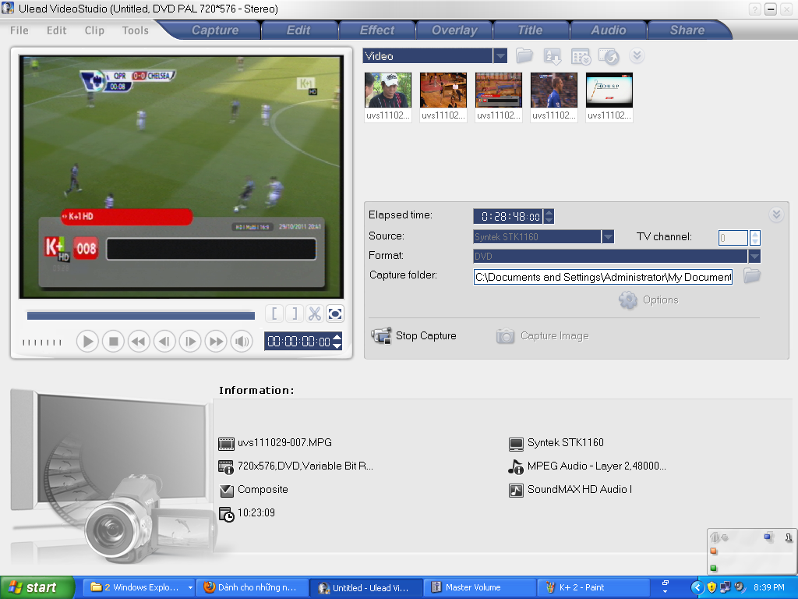
Task: Open the Format DVD dropdown
Action: (x=754, y=256)
